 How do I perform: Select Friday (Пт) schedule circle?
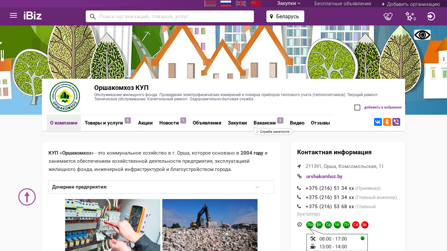[x=347, y=225]
